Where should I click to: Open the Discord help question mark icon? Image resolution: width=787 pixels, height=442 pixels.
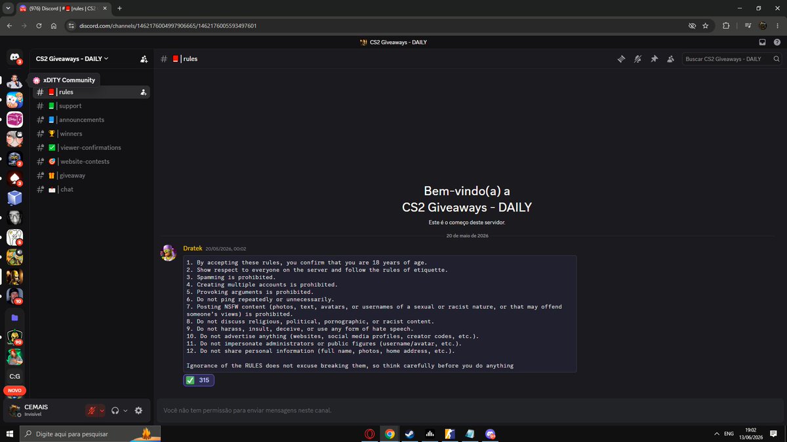coord(777,42)
